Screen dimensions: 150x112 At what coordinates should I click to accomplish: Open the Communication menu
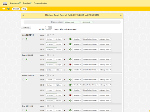click(40, 3)
